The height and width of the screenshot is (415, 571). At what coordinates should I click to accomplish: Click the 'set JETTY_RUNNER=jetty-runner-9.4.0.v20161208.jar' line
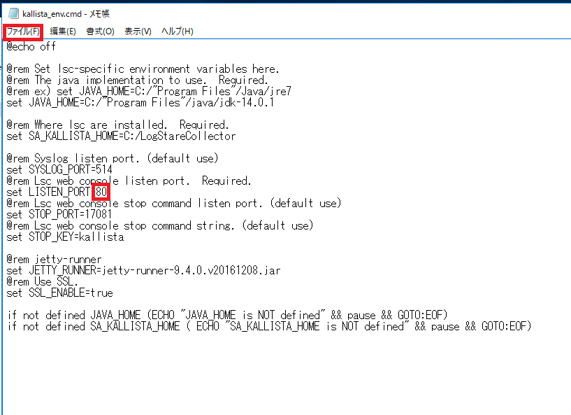pos(143,271)
